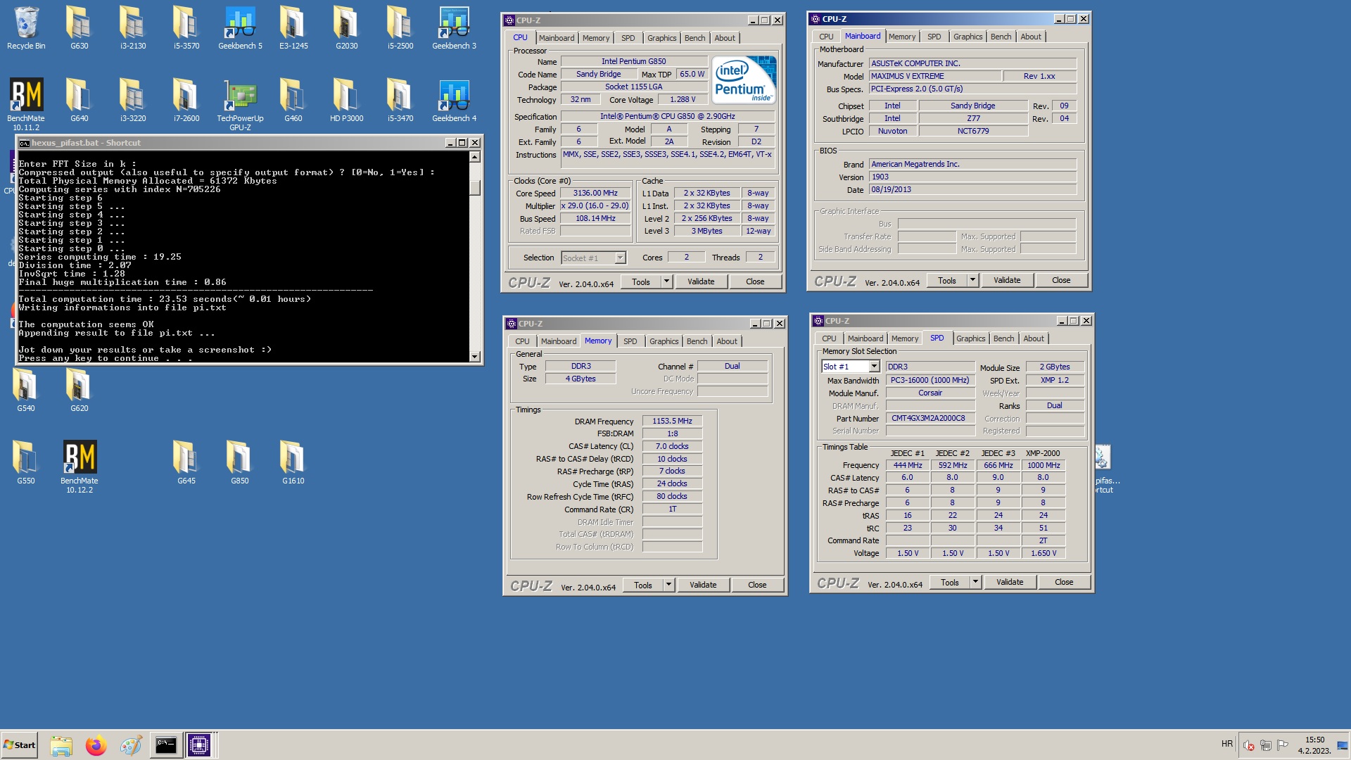The width and height of the screenshot is (1351, 760).
Task: Open the G550 folder
Action: 26,462
